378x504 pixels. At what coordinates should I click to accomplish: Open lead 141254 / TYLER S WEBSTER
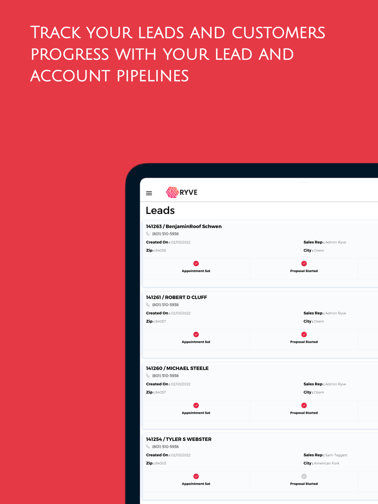(x=179, y=439)
